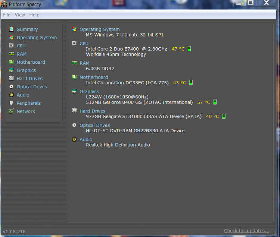Click the CPU 47 °C temperature value

[178, 49]
